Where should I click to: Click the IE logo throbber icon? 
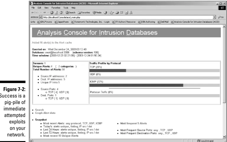222,8
